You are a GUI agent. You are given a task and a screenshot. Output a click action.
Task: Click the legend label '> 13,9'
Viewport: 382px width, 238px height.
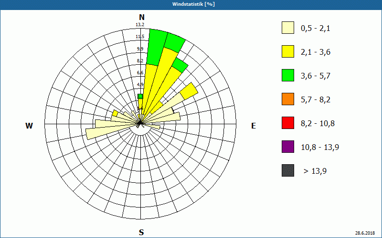point(315,171)
